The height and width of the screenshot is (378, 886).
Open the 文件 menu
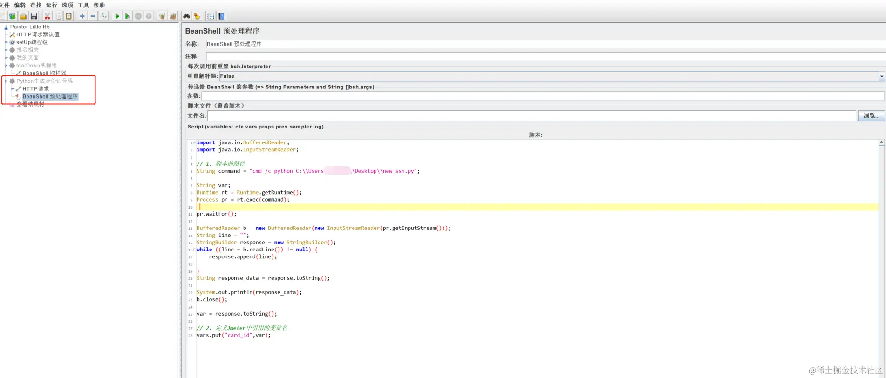click(x=5, y=5)
